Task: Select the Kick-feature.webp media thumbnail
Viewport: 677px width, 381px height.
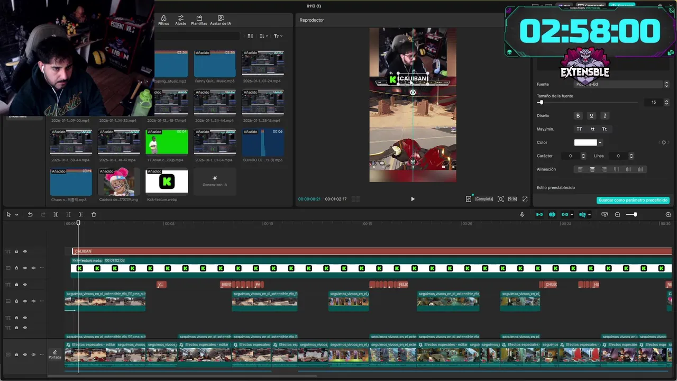Action: [167, 182]
